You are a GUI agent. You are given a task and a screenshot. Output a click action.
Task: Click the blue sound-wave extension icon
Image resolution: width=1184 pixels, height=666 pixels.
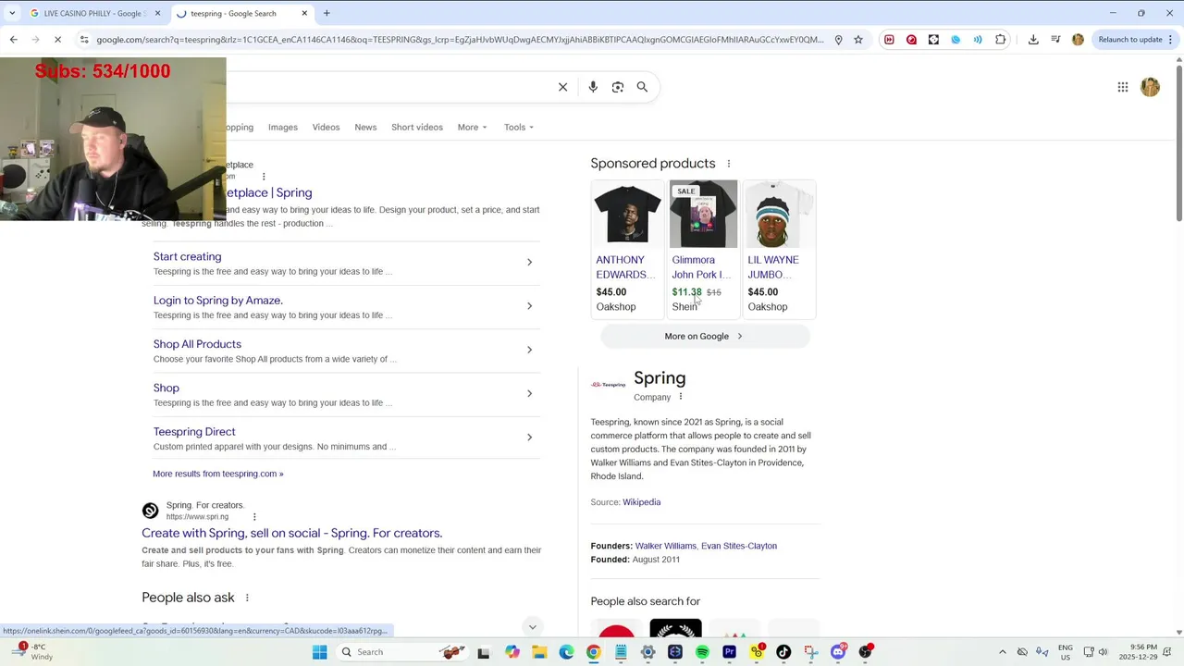(x=978, y=40)
